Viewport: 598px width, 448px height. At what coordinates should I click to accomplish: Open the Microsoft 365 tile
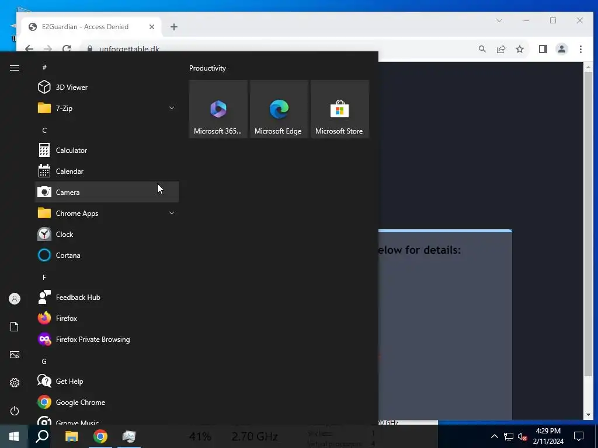point(218,109)
